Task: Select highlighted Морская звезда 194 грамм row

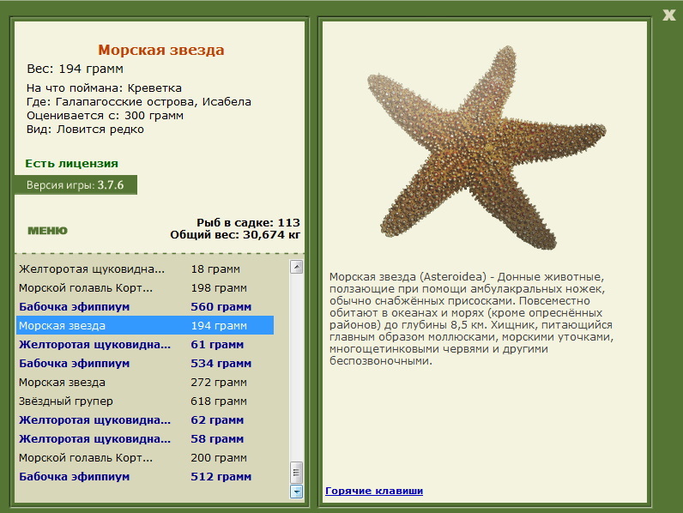Action: click(145, 325)
